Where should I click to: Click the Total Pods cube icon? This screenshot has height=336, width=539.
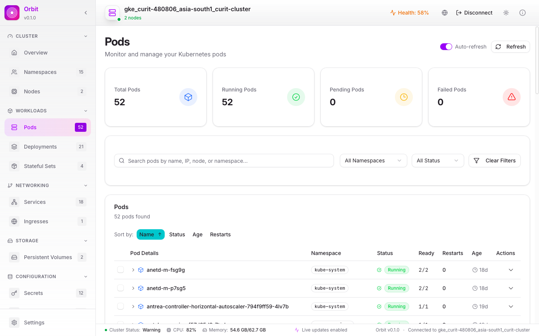coord(188,97)
